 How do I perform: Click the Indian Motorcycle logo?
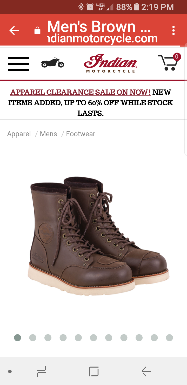click(x=110, y=63)
